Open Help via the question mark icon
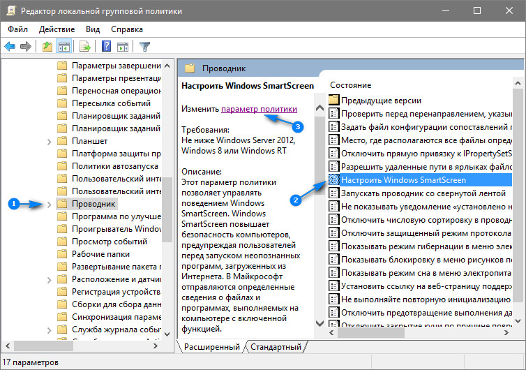 click(x=106, y=47)
